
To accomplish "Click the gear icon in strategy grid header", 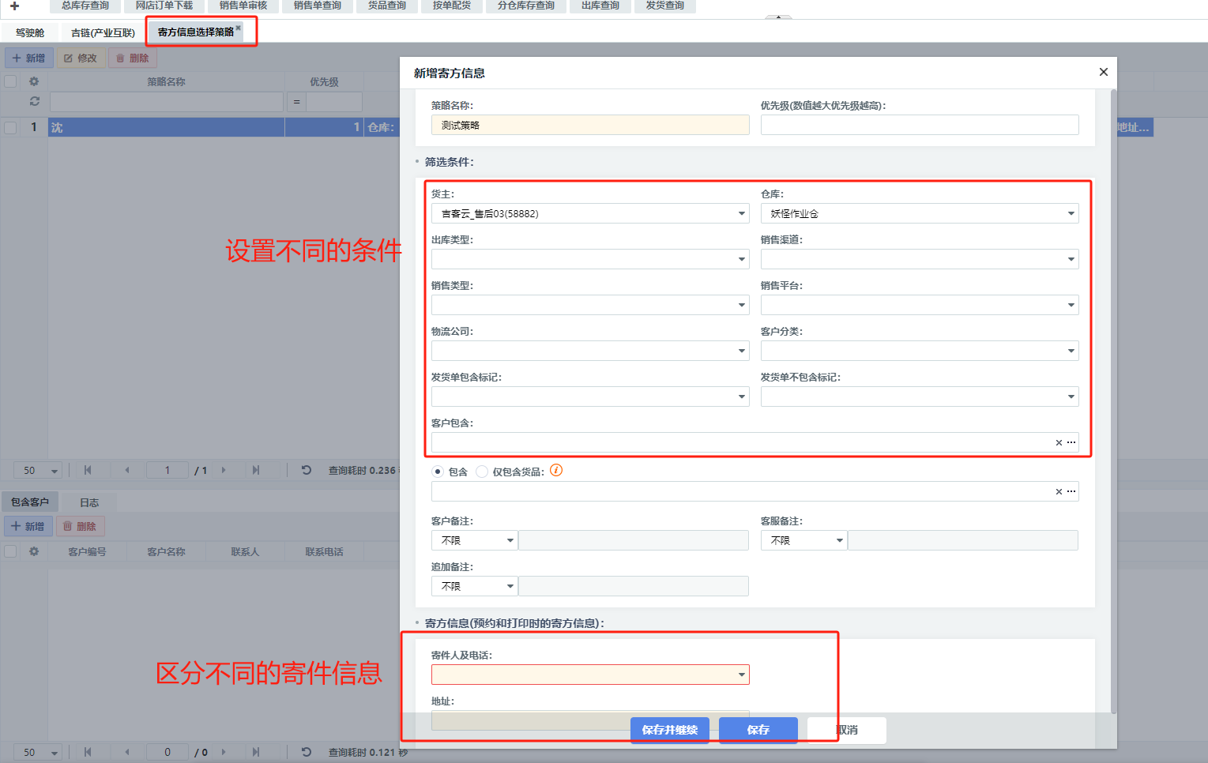I will coord(34,81).
